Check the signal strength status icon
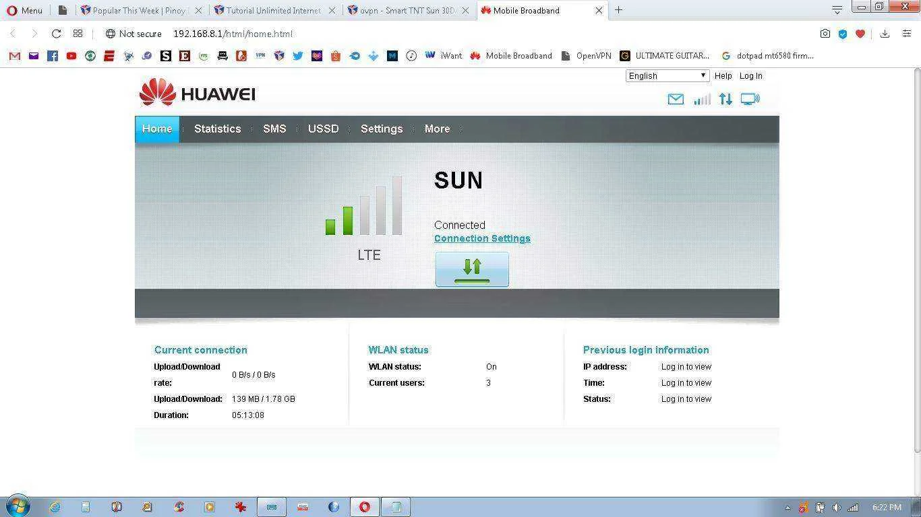The image size is (921, 517). point(702,100)
